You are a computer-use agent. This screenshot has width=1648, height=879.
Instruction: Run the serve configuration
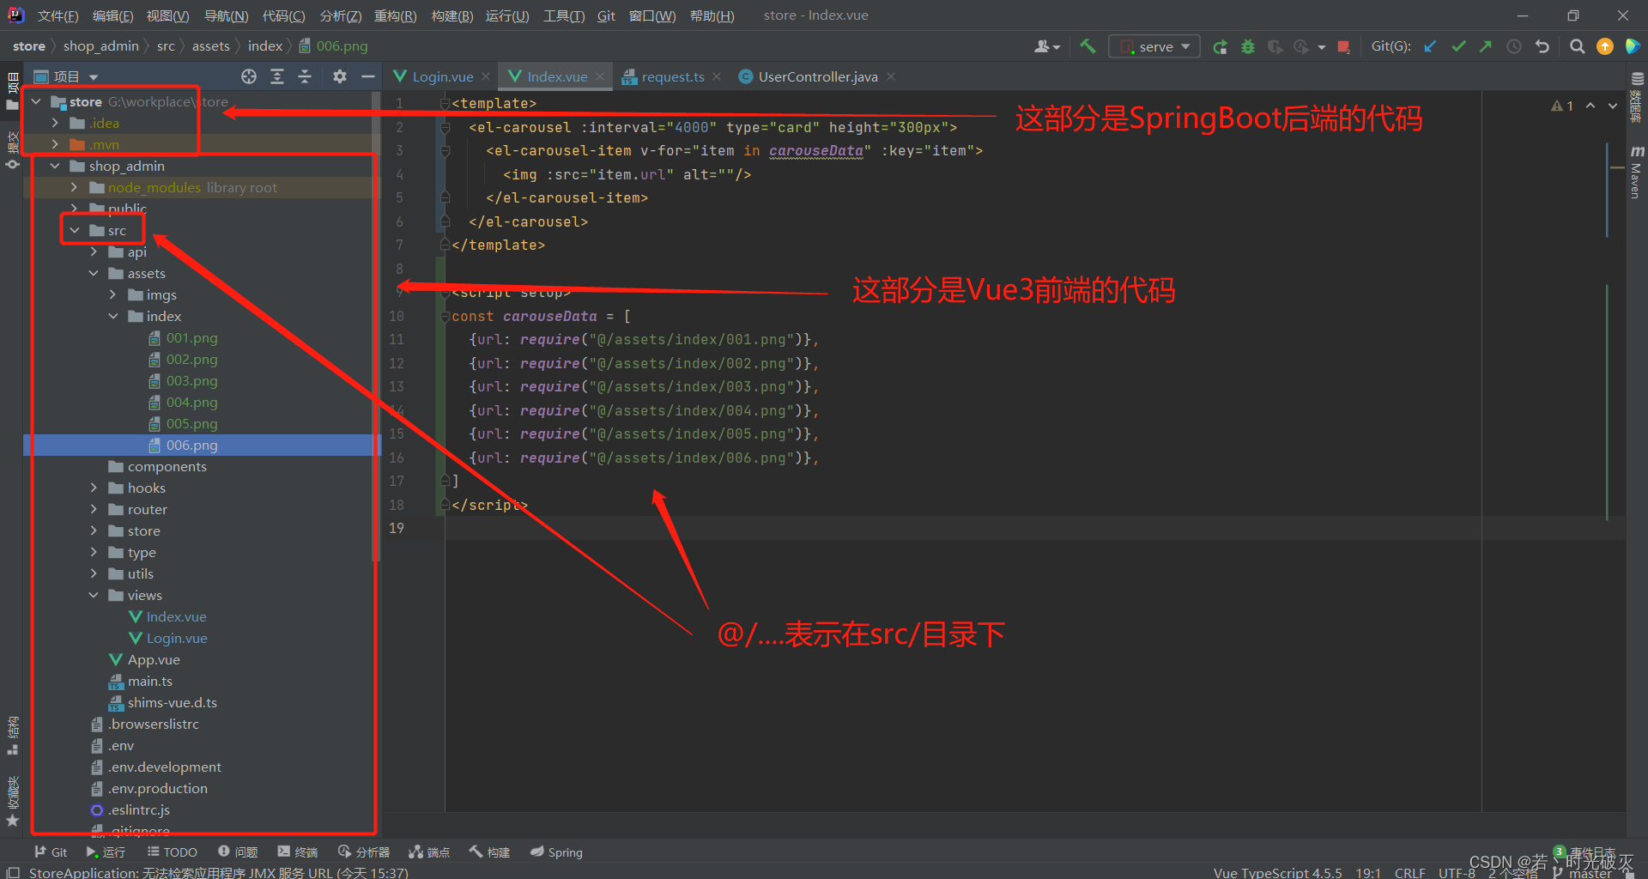[x=1220, y=46]
